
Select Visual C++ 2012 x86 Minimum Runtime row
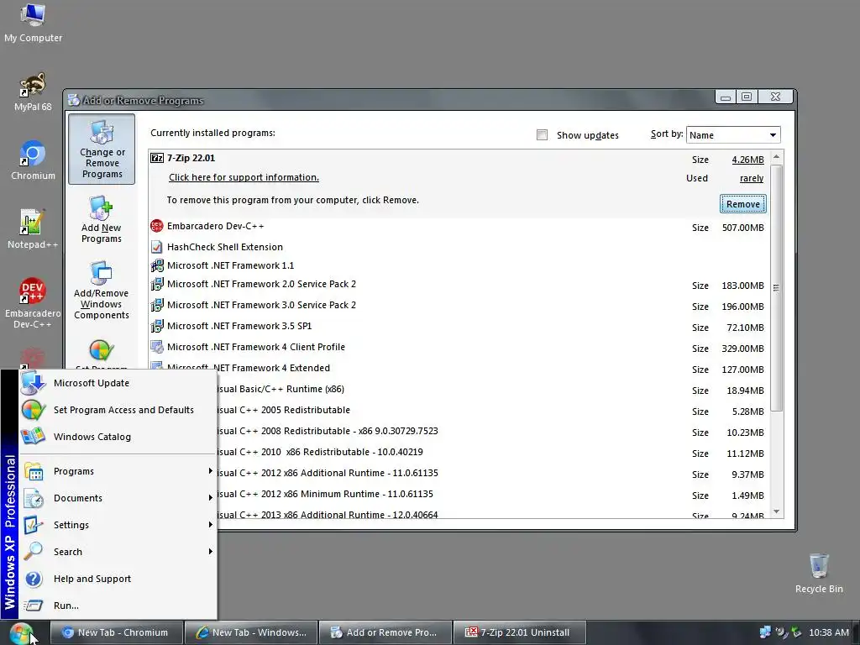[459, 494]
